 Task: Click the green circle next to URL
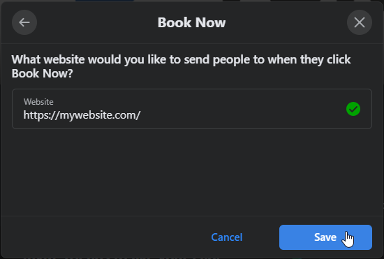(353, 109)
